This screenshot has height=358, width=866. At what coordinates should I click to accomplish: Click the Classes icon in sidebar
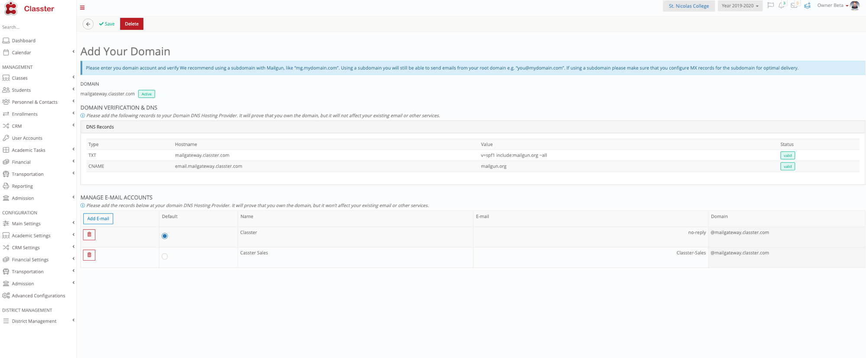click(6, 78)
